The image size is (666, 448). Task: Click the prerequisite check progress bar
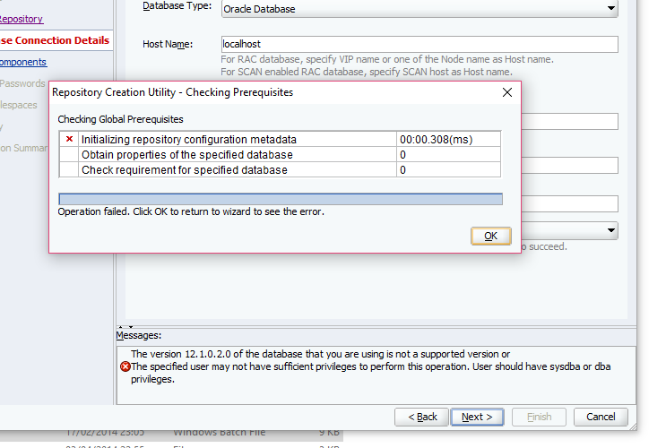pos(280,199)
